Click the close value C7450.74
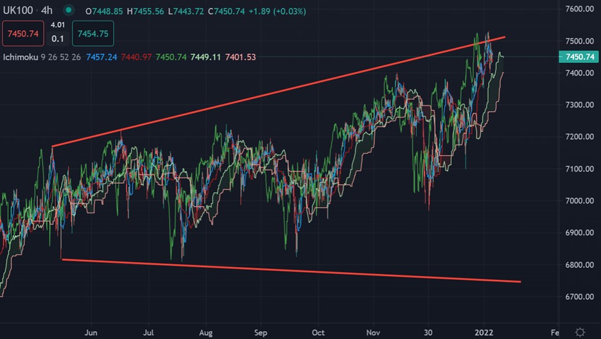Viewport: 601px width, 339px height. [226, 12]
